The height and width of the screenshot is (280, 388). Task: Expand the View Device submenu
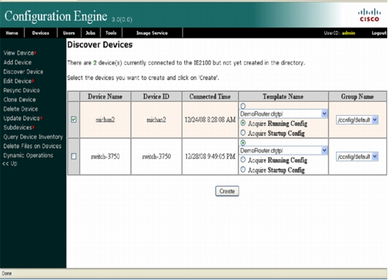pyautogui.click(x=20, y=53)
